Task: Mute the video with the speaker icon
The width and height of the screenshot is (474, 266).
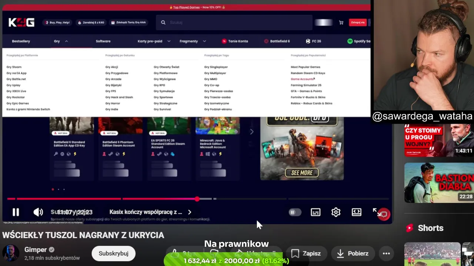Action: click(38, 212)
